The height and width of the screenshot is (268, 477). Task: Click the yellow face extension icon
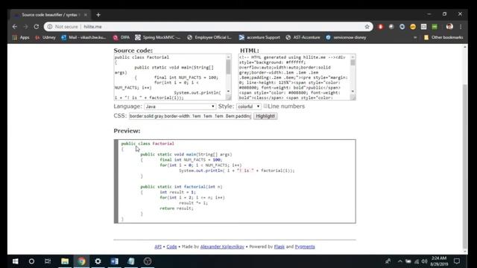tap(413, 27)
